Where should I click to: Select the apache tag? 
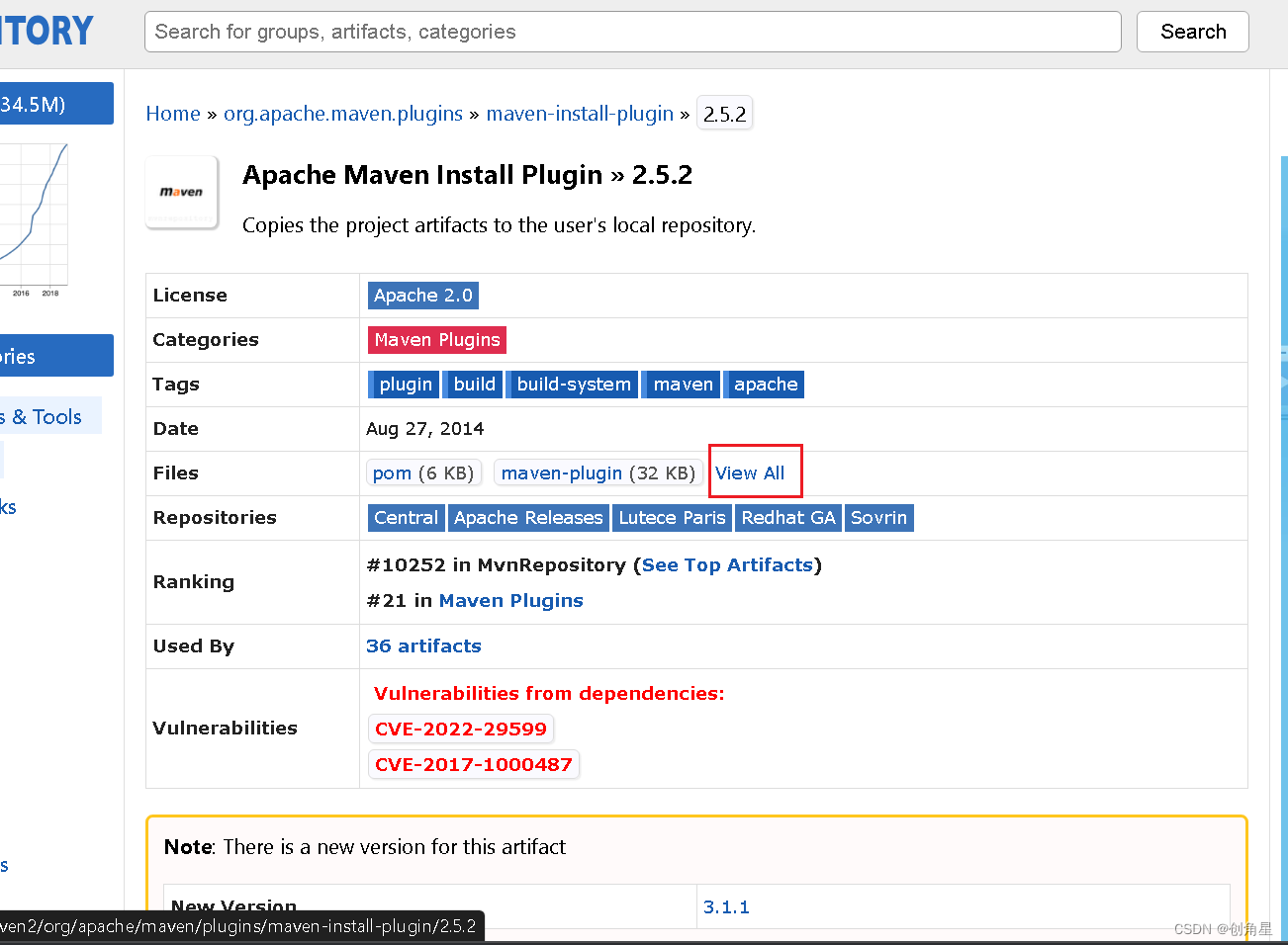pyautogui.click(x=764, y=384)
